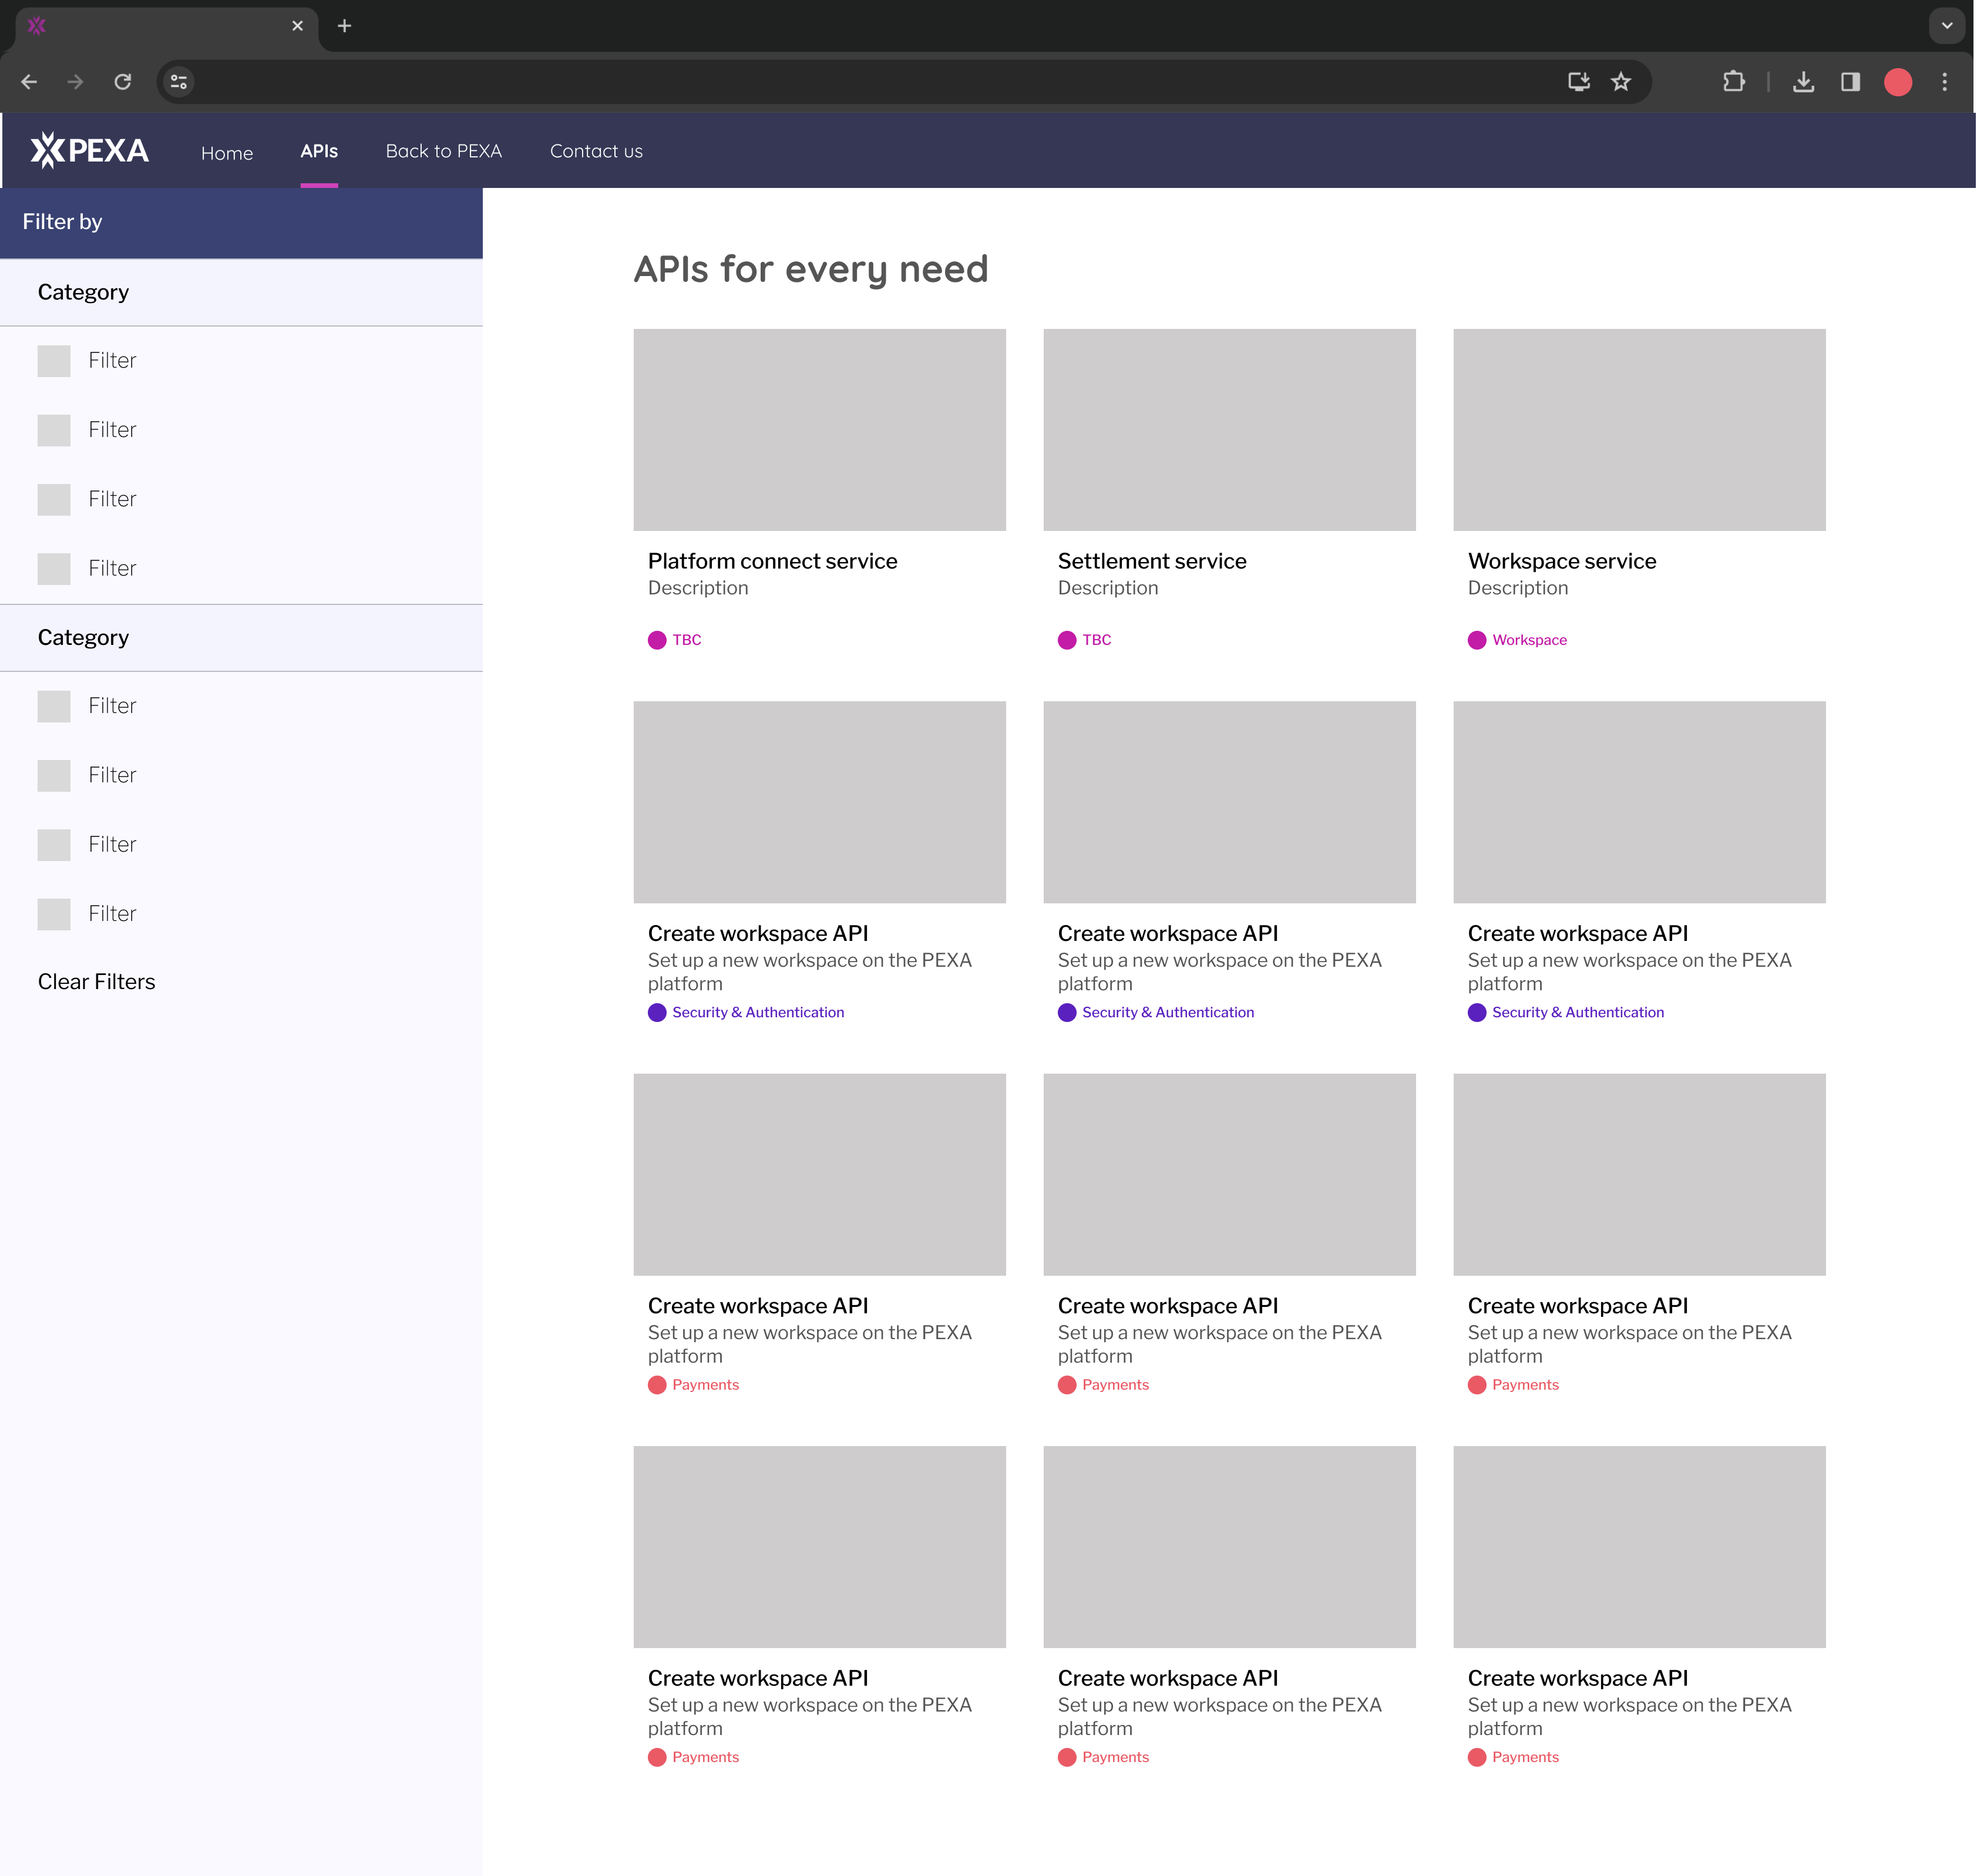Check first Filter box under first Category
This screenshot has height=1876, width=1977.
click(x=54, y=361)
